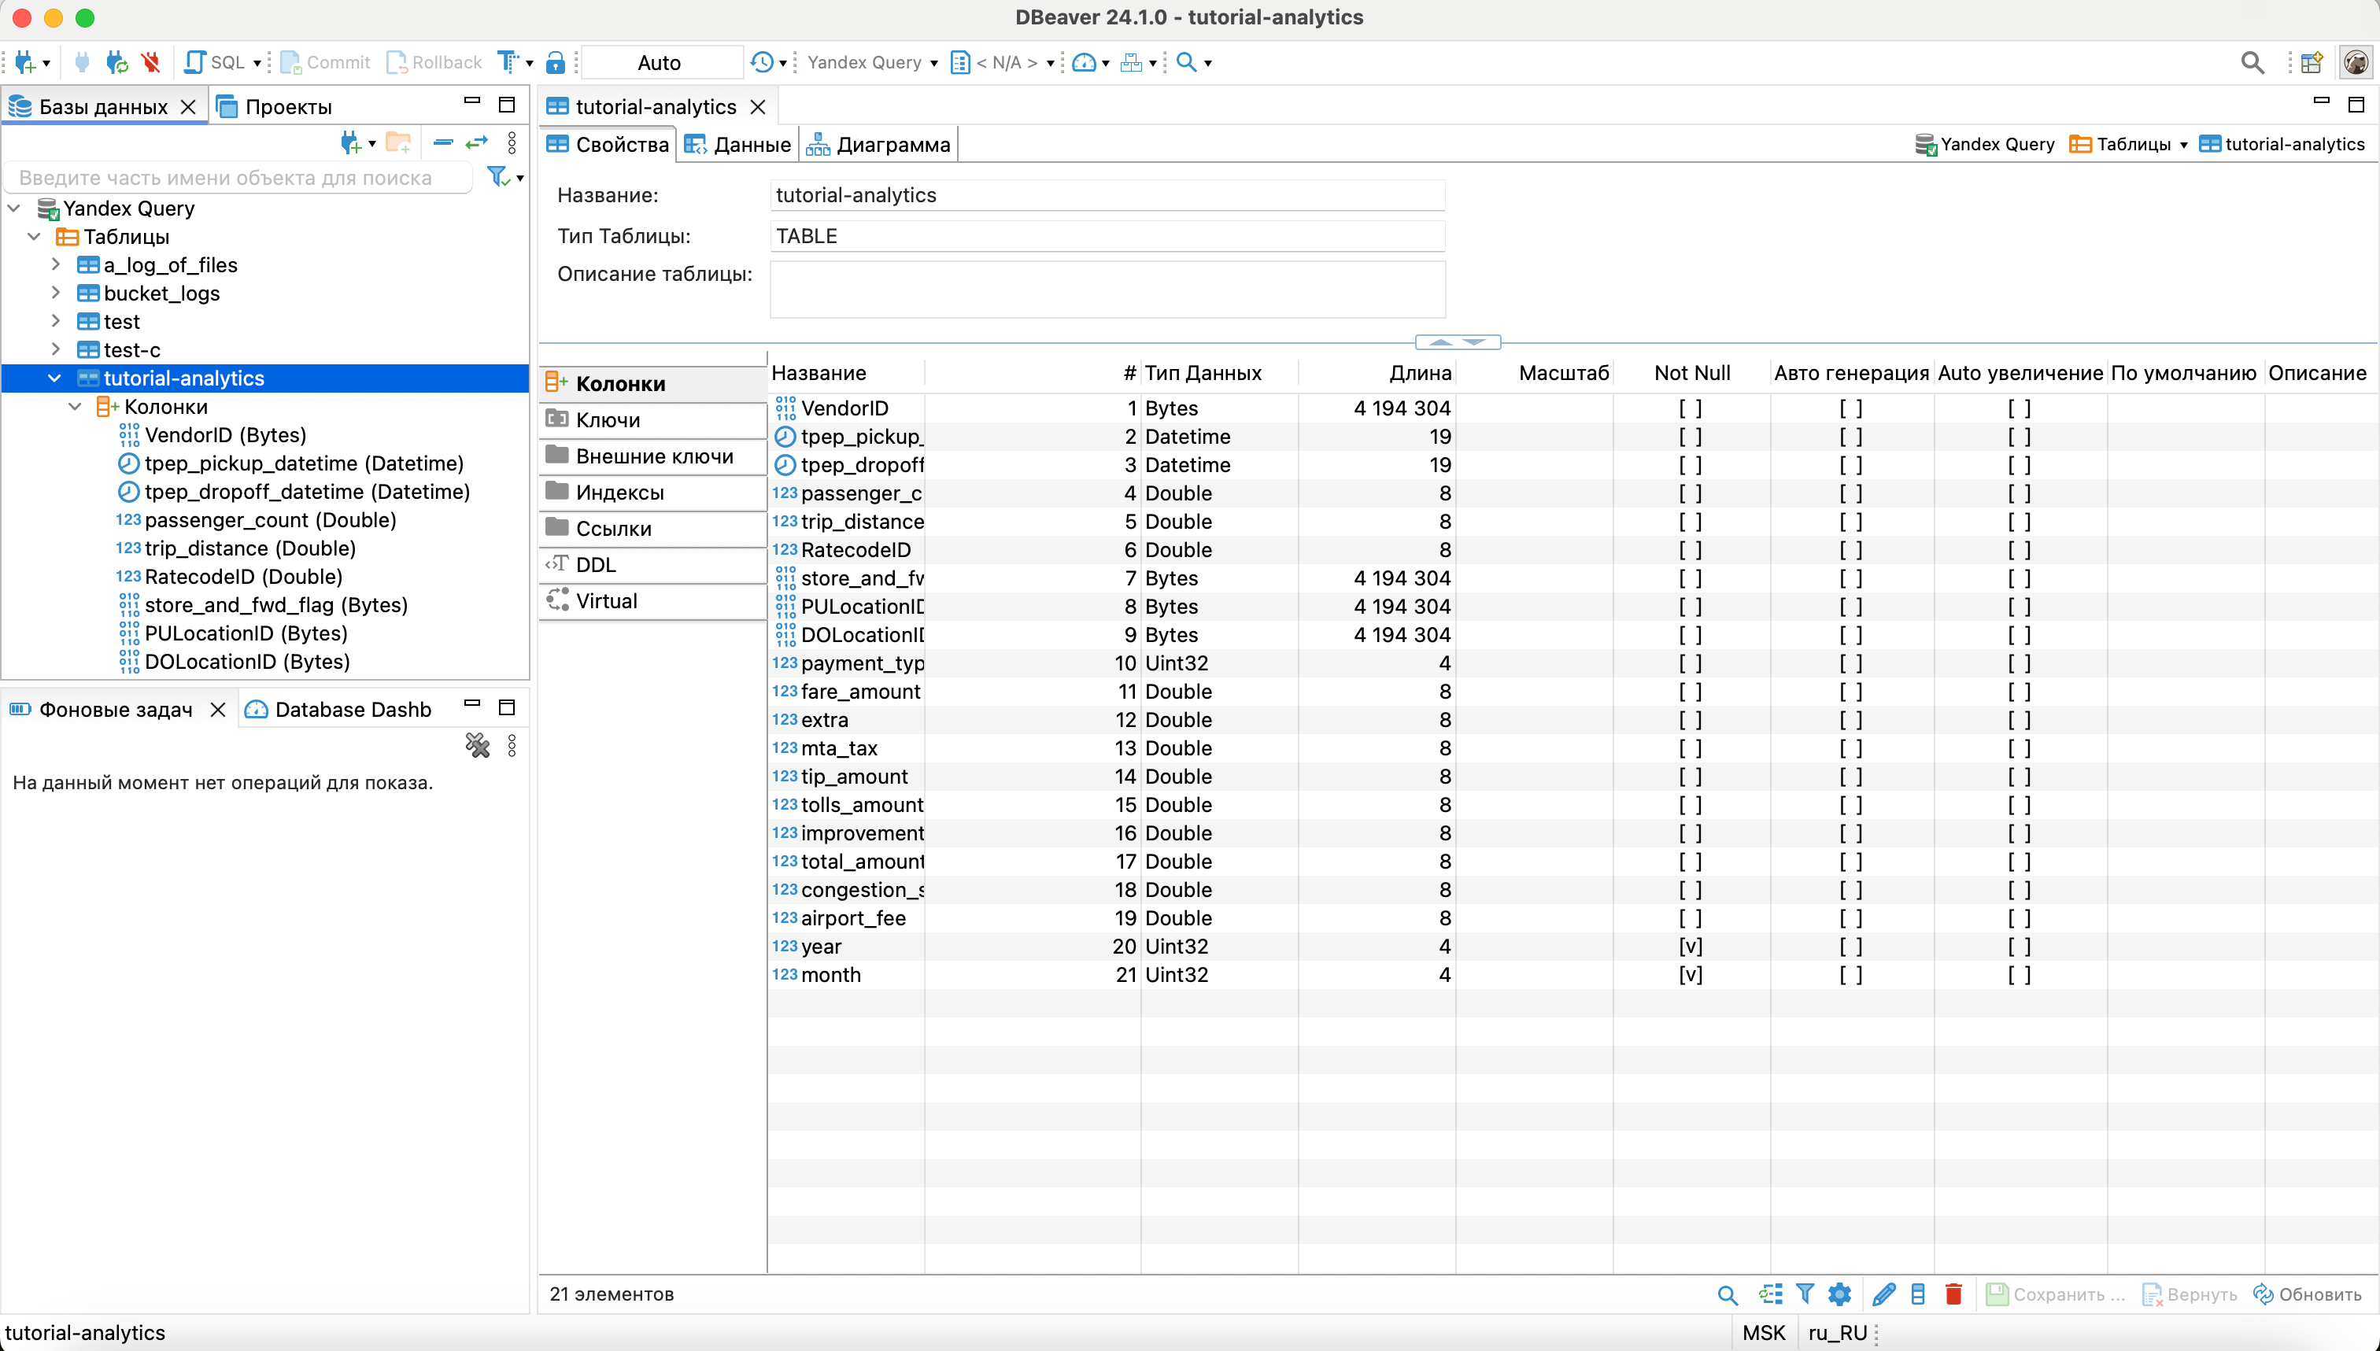2380x1351 pixels.
Task: Click the lock icon in the toolbar
Action: pyautogui.click(x=555, y=62)
